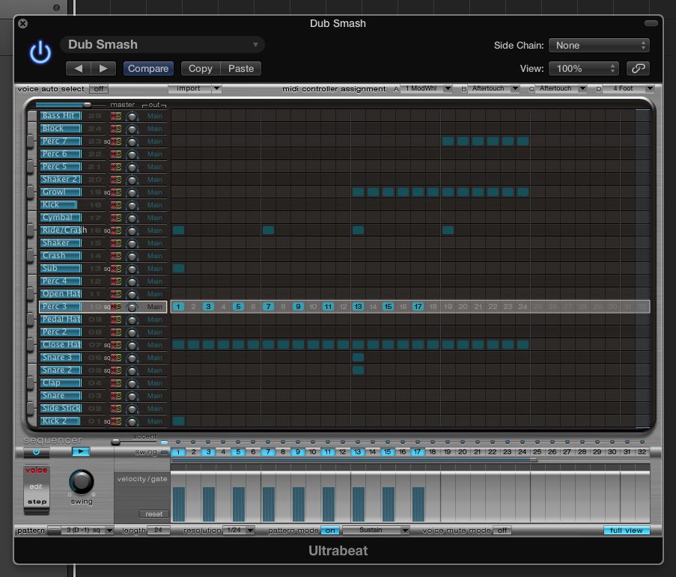This screenshot has width=676, height=577.
Task: Click the Kick voice volume bar
Action: pos(59,205)
